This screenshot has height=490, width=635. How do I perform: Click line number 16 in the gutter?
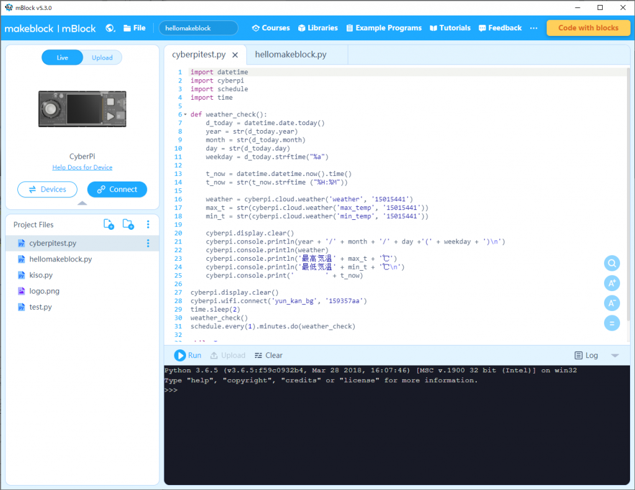(178, 199)
